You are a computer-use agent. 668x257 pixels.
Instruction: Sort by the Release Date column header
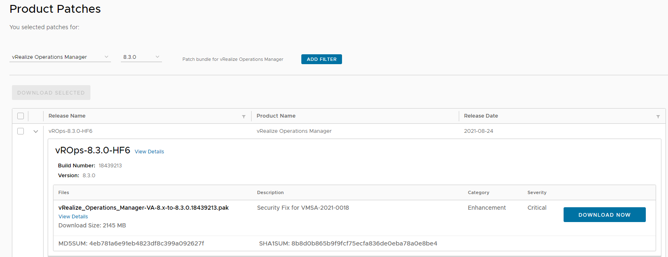[481, 116]
